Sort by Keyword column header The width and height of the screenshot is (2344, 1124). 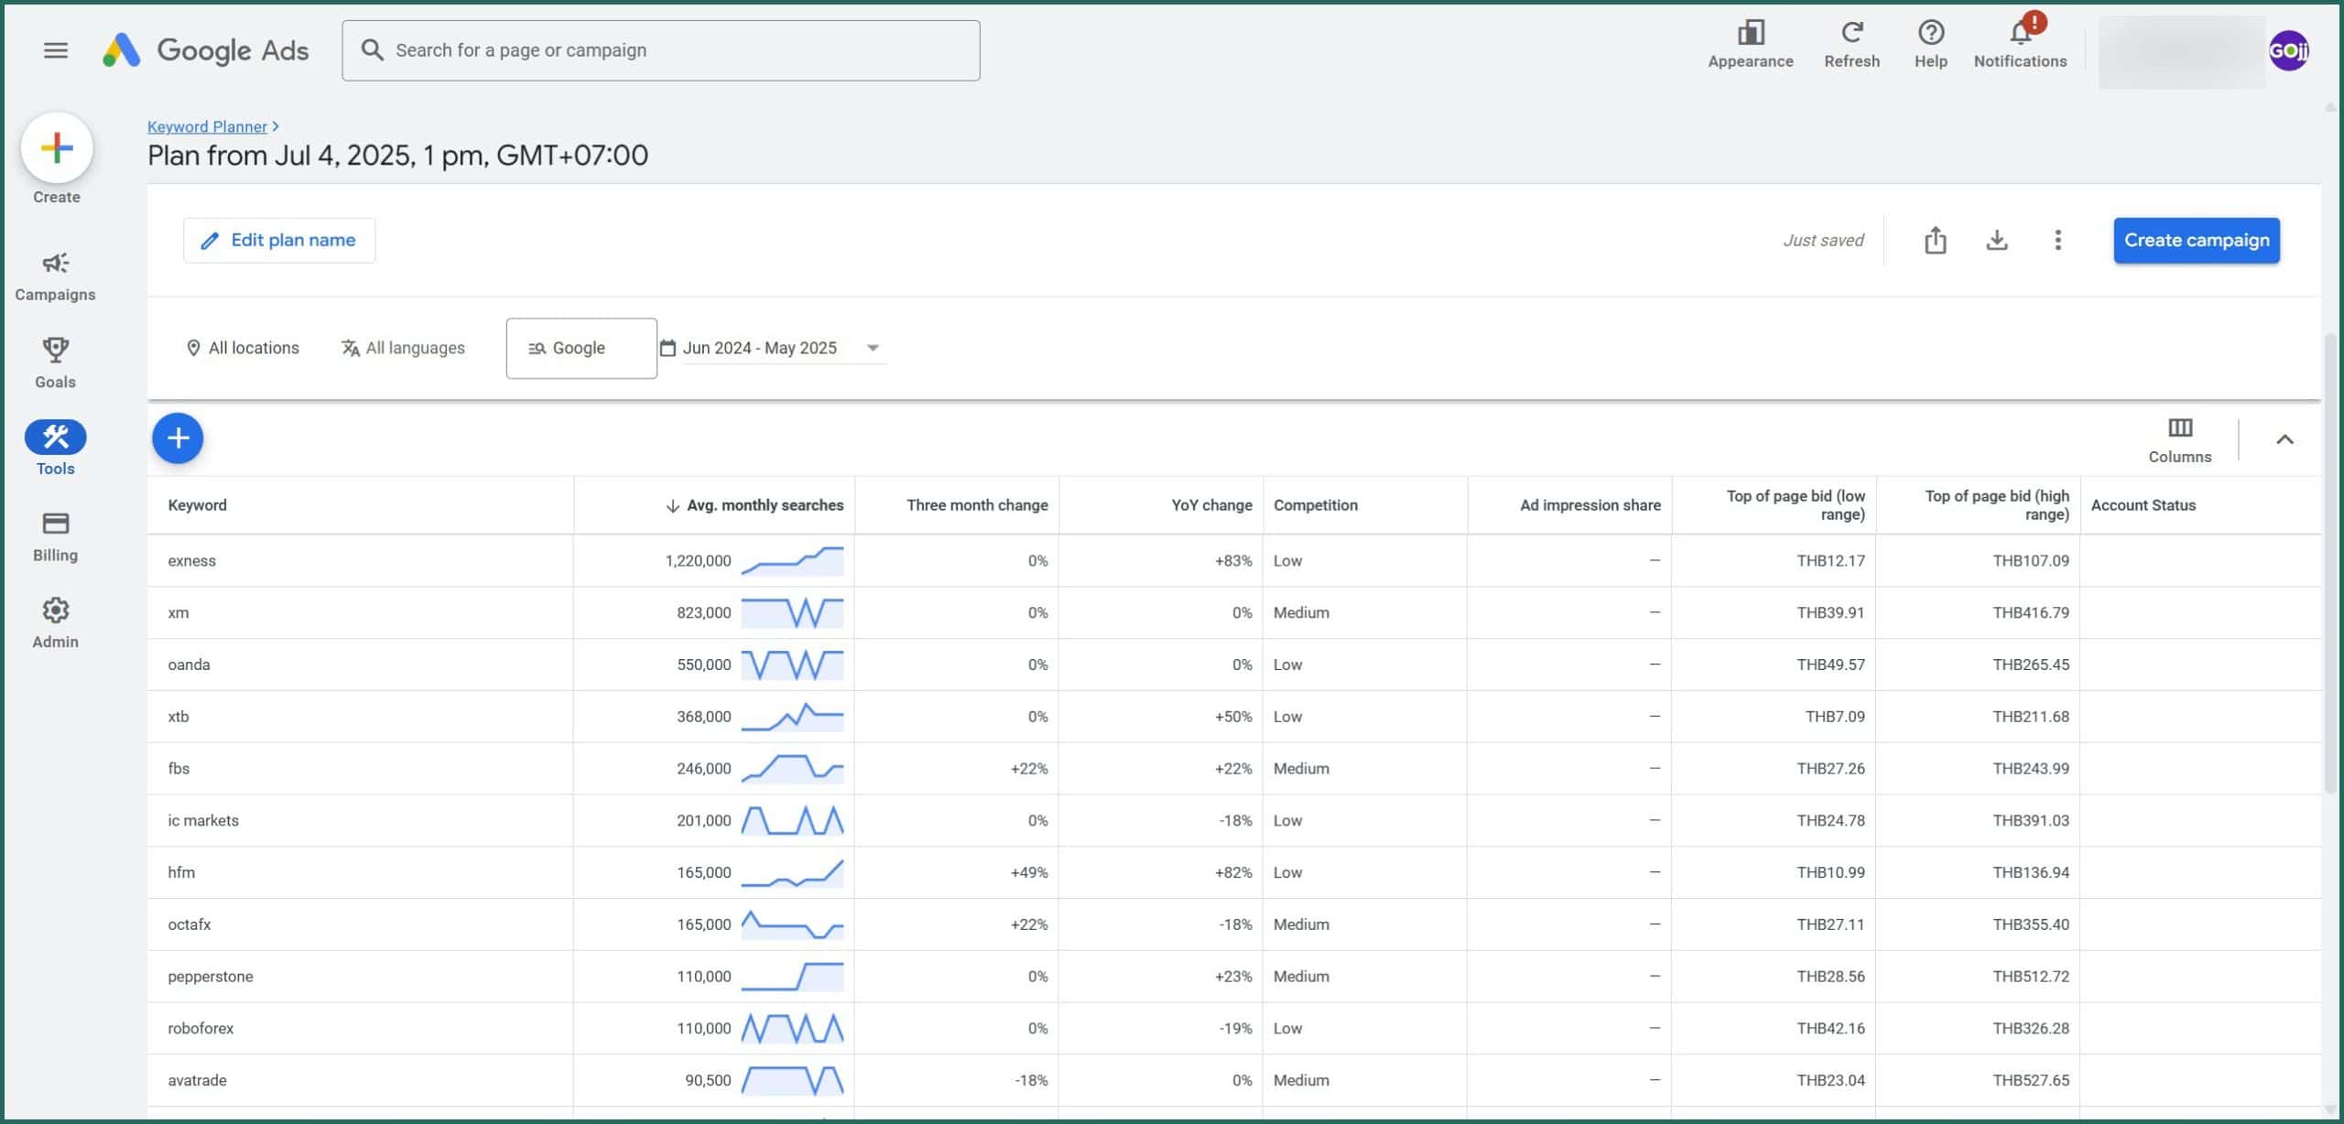point(197,505)
